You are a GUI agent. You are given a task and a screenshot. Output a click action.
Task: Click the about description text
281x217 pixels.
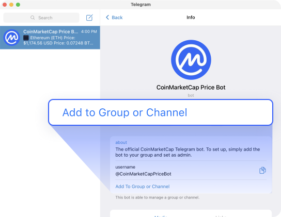click(x=188, y=152)
